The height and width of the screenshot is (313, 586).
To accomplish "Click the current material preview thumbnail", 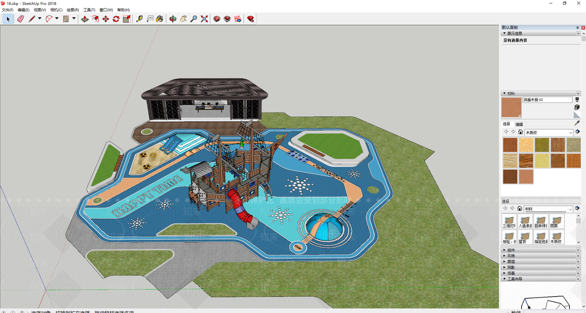I will pyautogui.click(x=511, y=107).
